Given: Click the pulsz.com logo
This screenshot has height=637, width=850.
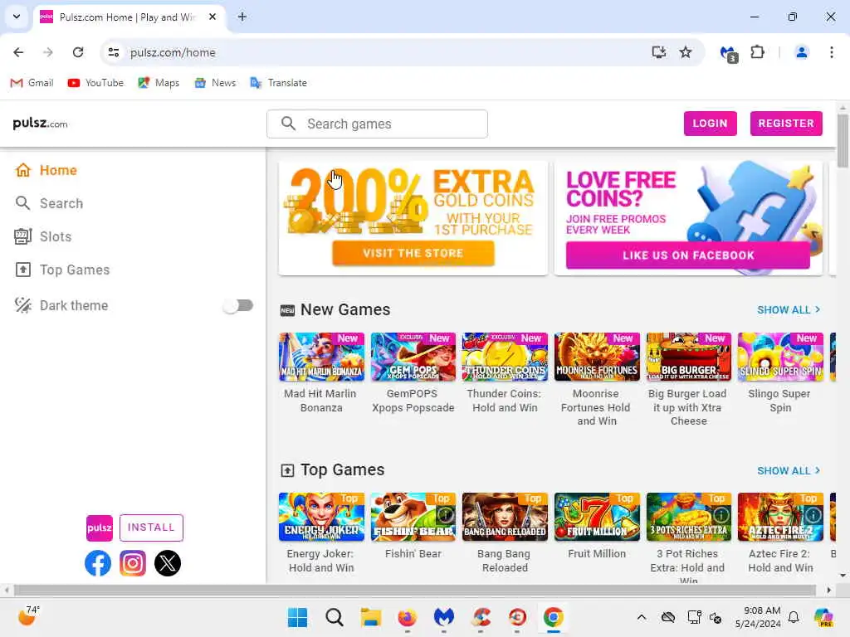Looking at the screenshot, I should pos(40,124).
